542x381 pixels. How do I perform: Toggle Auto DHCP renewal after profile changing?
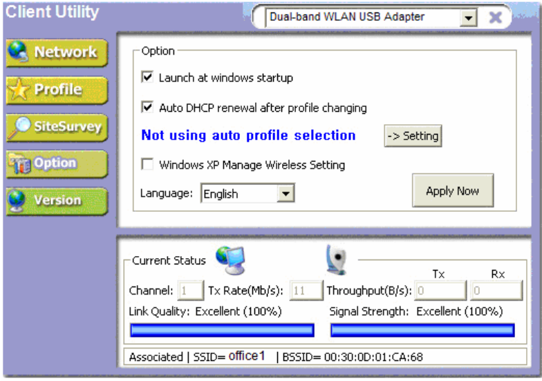(x=147, y=107)
